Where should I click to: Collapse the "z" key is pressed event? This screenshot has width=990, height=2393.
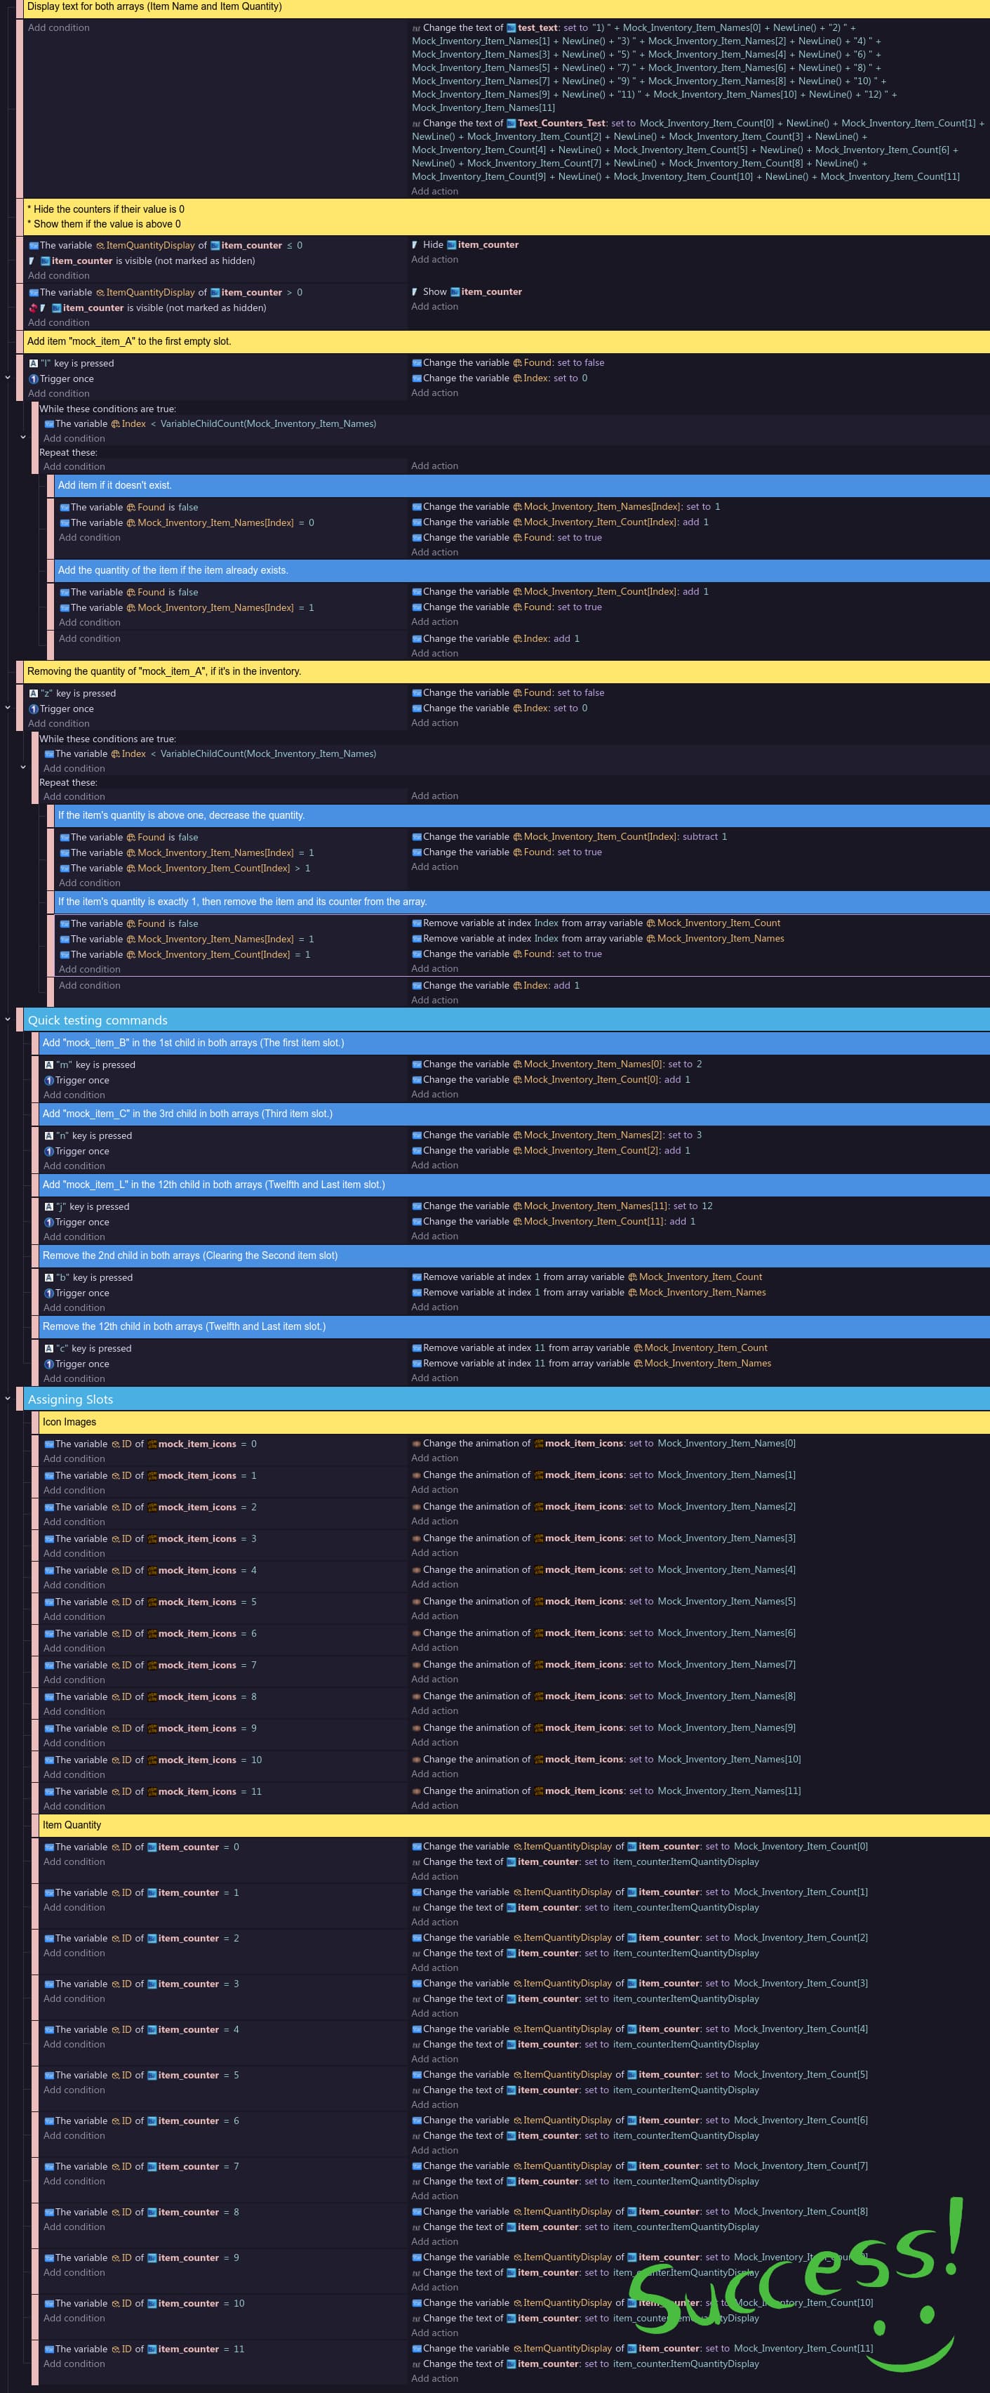click(8, 707)
